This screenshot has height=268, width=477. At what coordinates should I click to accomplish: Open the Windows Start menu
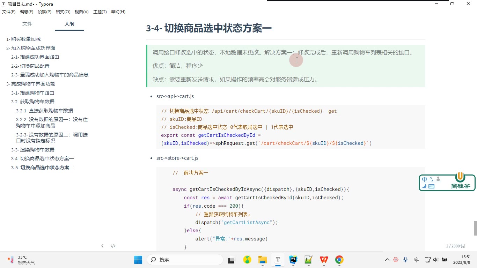pos(138,260)
